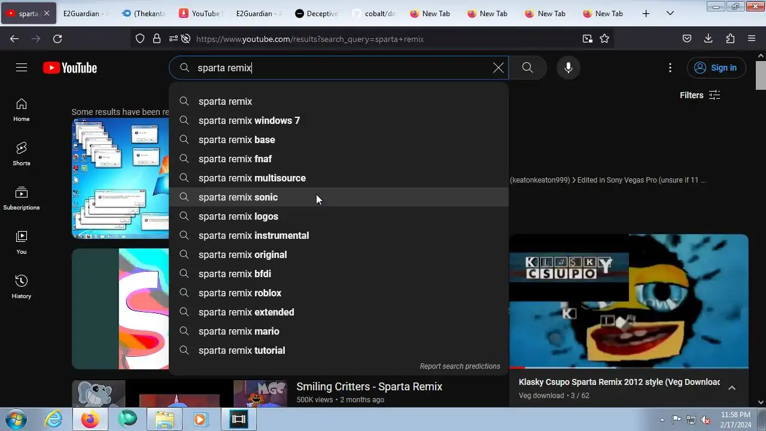Open the volume icon in system tray
This screenshot has width=766, height=431.
click(x=706, y=420)
